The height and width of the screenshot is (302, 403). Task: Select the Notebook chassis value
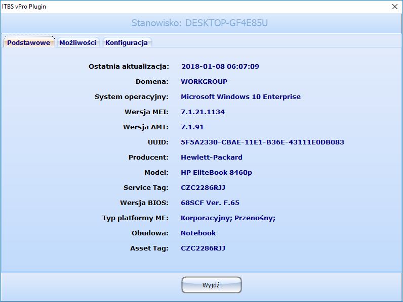(198, 233)
